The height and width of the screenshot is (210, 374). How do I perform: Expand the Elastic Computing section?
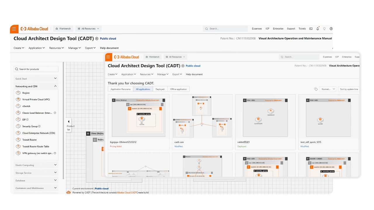tap(36, 165)
